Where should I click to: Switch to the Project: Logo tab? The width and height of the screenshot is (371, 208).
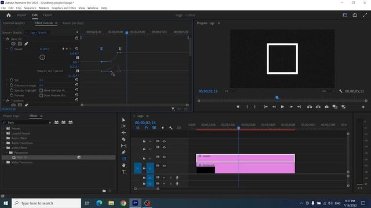[11, 116]
